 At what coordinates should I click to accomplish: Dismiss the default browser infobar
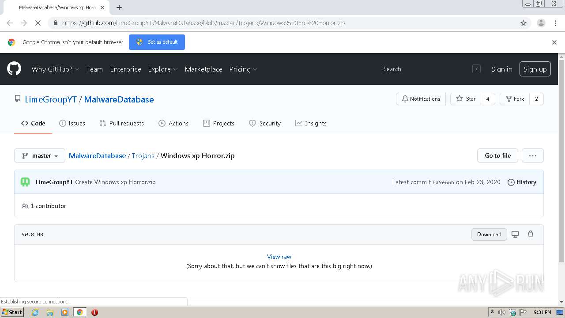554,42
